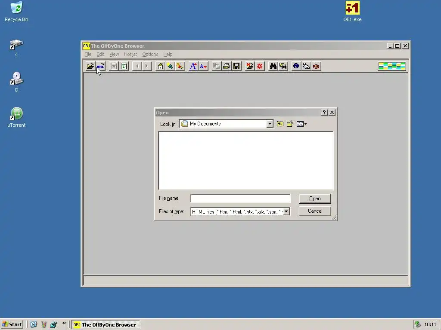Click the system tray icon near clock
441x330 pixels.
coord(418,324)
